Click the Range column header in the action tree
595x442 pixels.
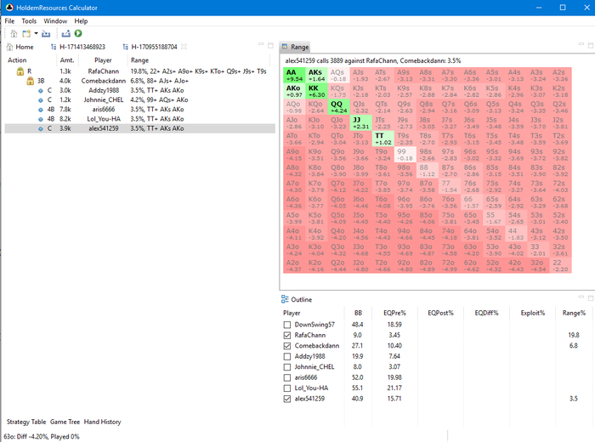tap(199, 60)
